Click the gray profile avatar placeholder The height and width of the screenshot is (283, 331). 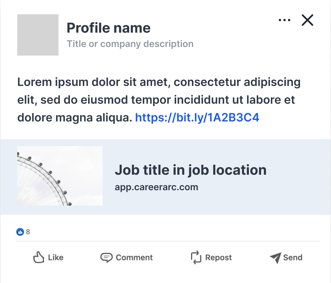pyautogui.click(x=38, y=35)
